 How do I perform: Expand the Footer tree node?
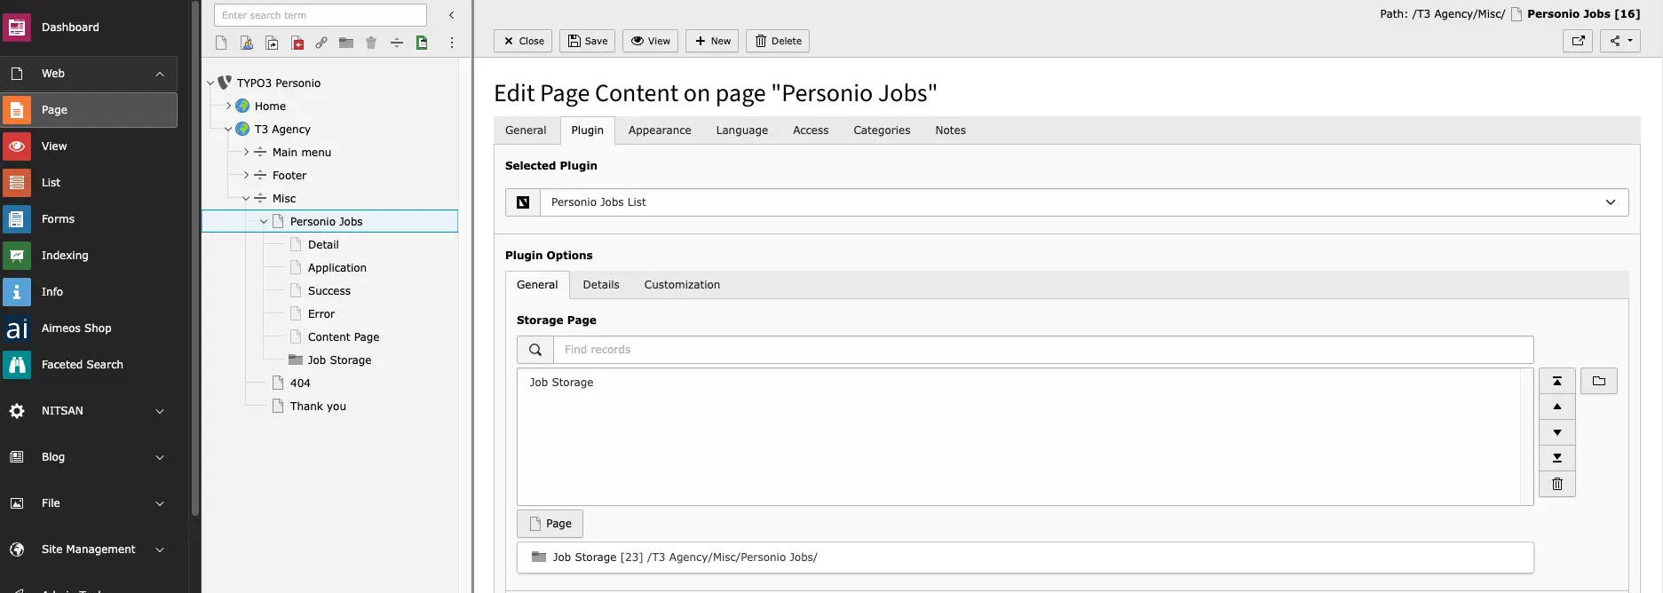246,176
